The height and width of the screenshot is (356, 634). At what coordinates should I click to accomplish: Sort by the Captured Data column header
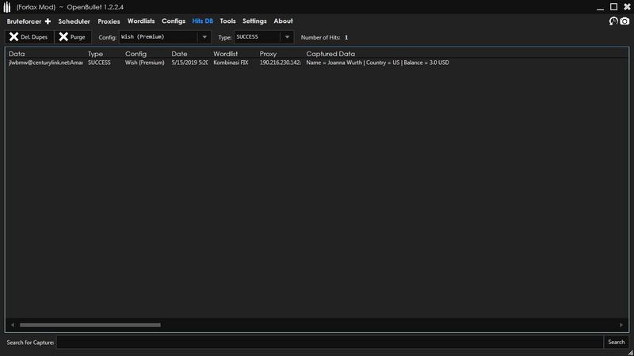coord(330,54)
